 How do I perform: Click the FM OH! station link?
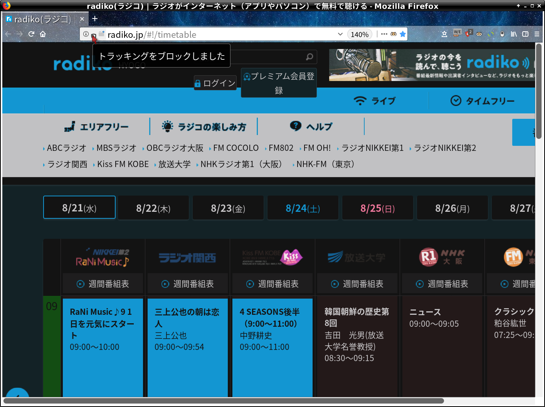(317, 148)
